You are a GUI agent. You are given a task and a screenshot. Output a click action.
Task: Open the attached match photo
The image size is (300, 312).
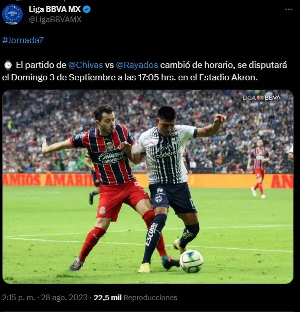[148, 186]
